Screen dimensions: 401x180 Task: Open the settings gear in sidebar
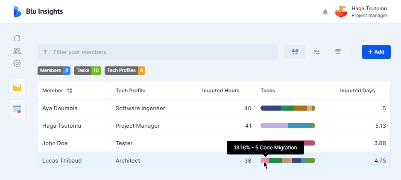pos(17,63)
